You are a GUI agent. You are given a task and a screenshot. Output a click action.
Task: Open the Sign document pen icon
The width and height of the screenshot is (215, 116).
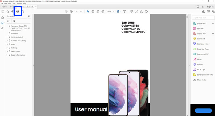tap(142, 11)
